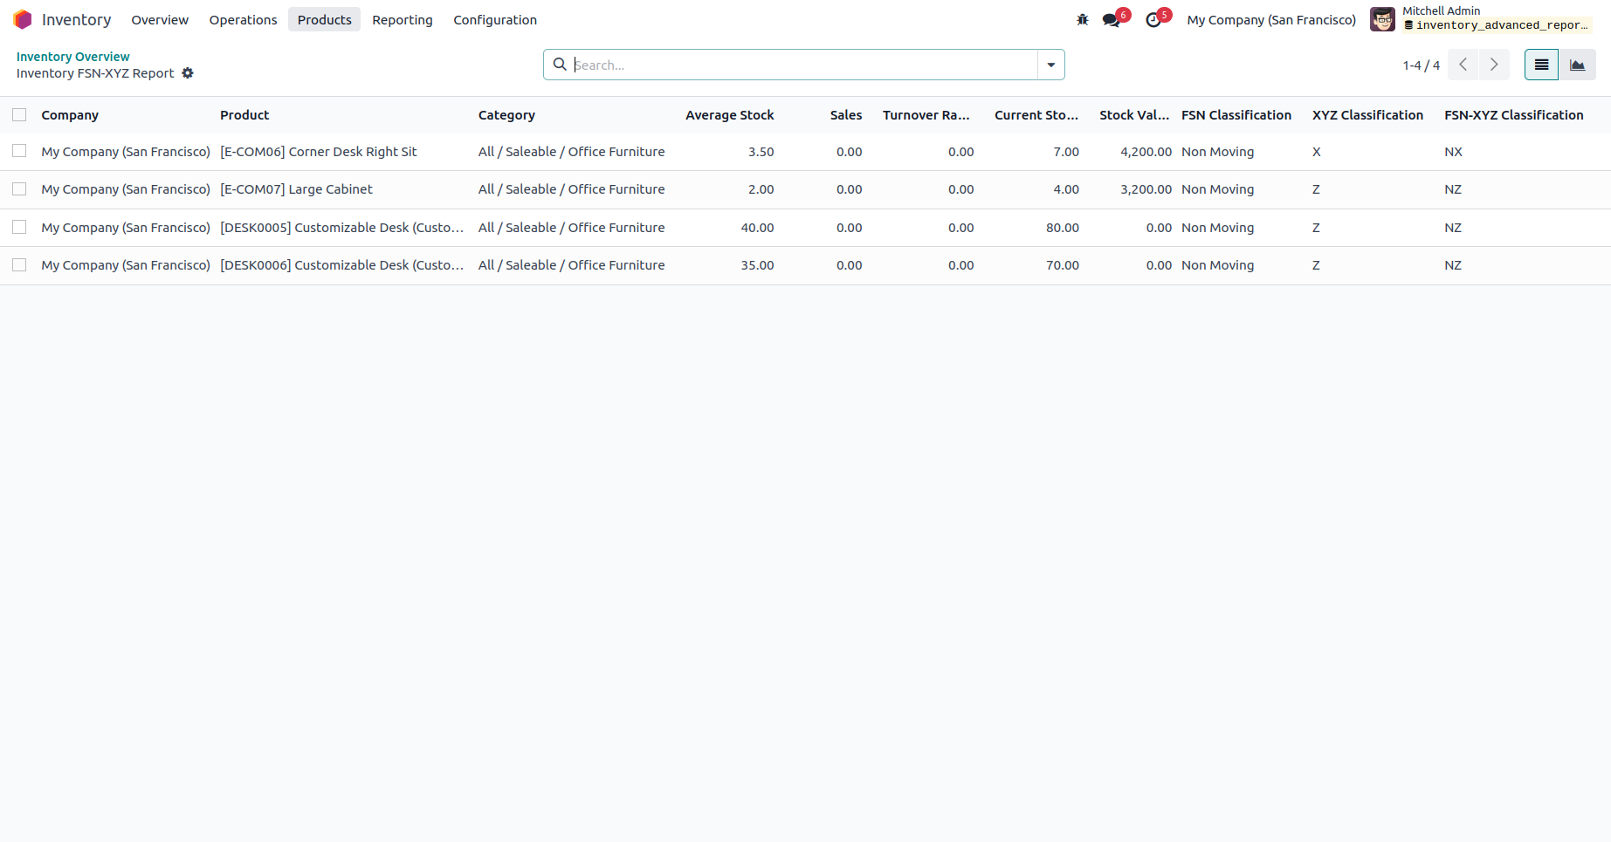Check the Corner Desk Right Sit row
The image size is (1611, 842).
19,151
